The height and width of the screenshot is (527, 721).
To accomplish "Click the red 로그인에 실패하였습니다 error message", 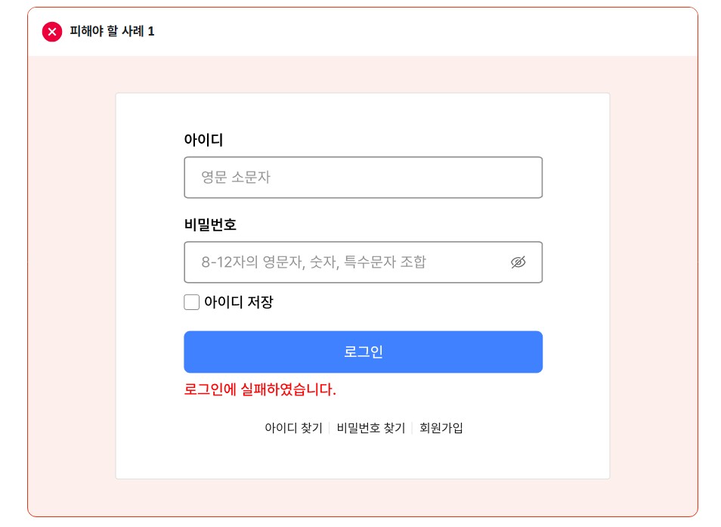I will (x=260, y=390).
